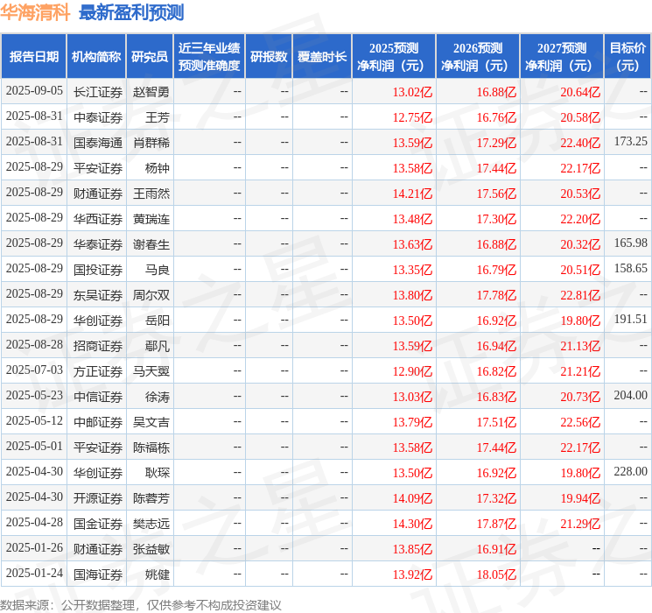
Task: Click 国金证券 institution cell
Action: (98, 524)
